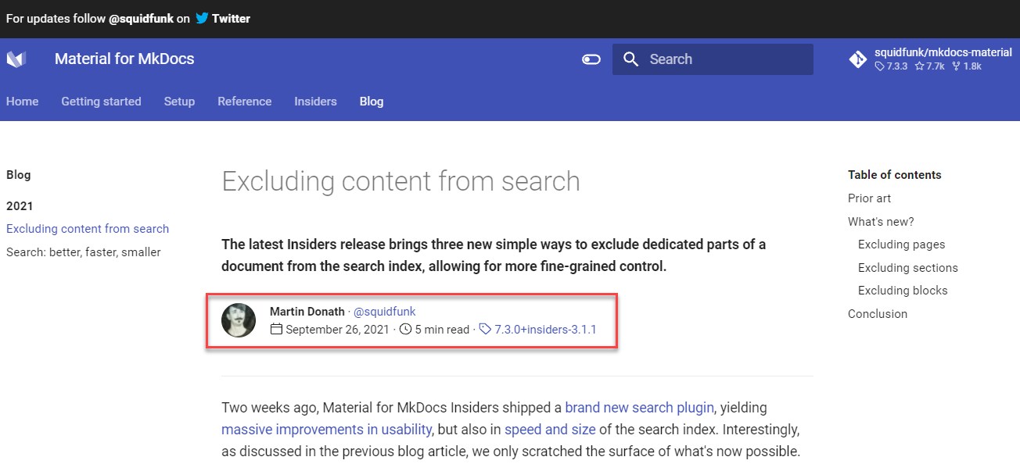Open sidebar item Excluding content from search
This screenshot has width=1020, height=464.
(x=88, y=229)
